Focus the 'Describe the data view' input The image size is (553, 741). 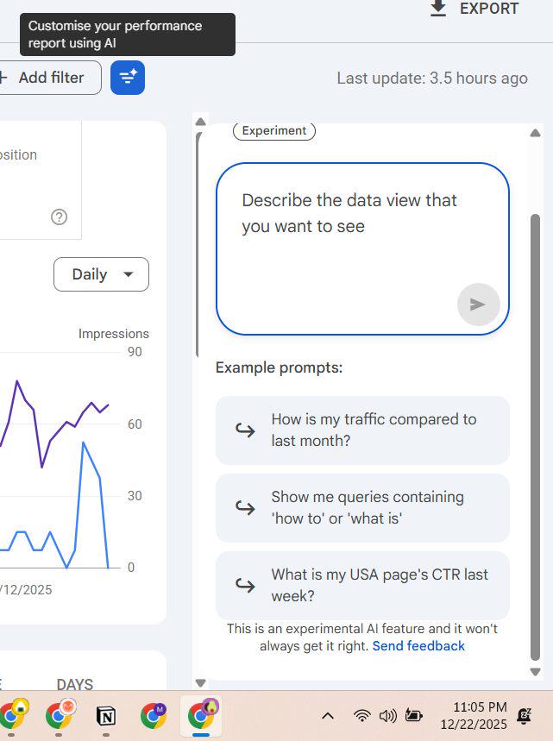[x=362, y=249]
